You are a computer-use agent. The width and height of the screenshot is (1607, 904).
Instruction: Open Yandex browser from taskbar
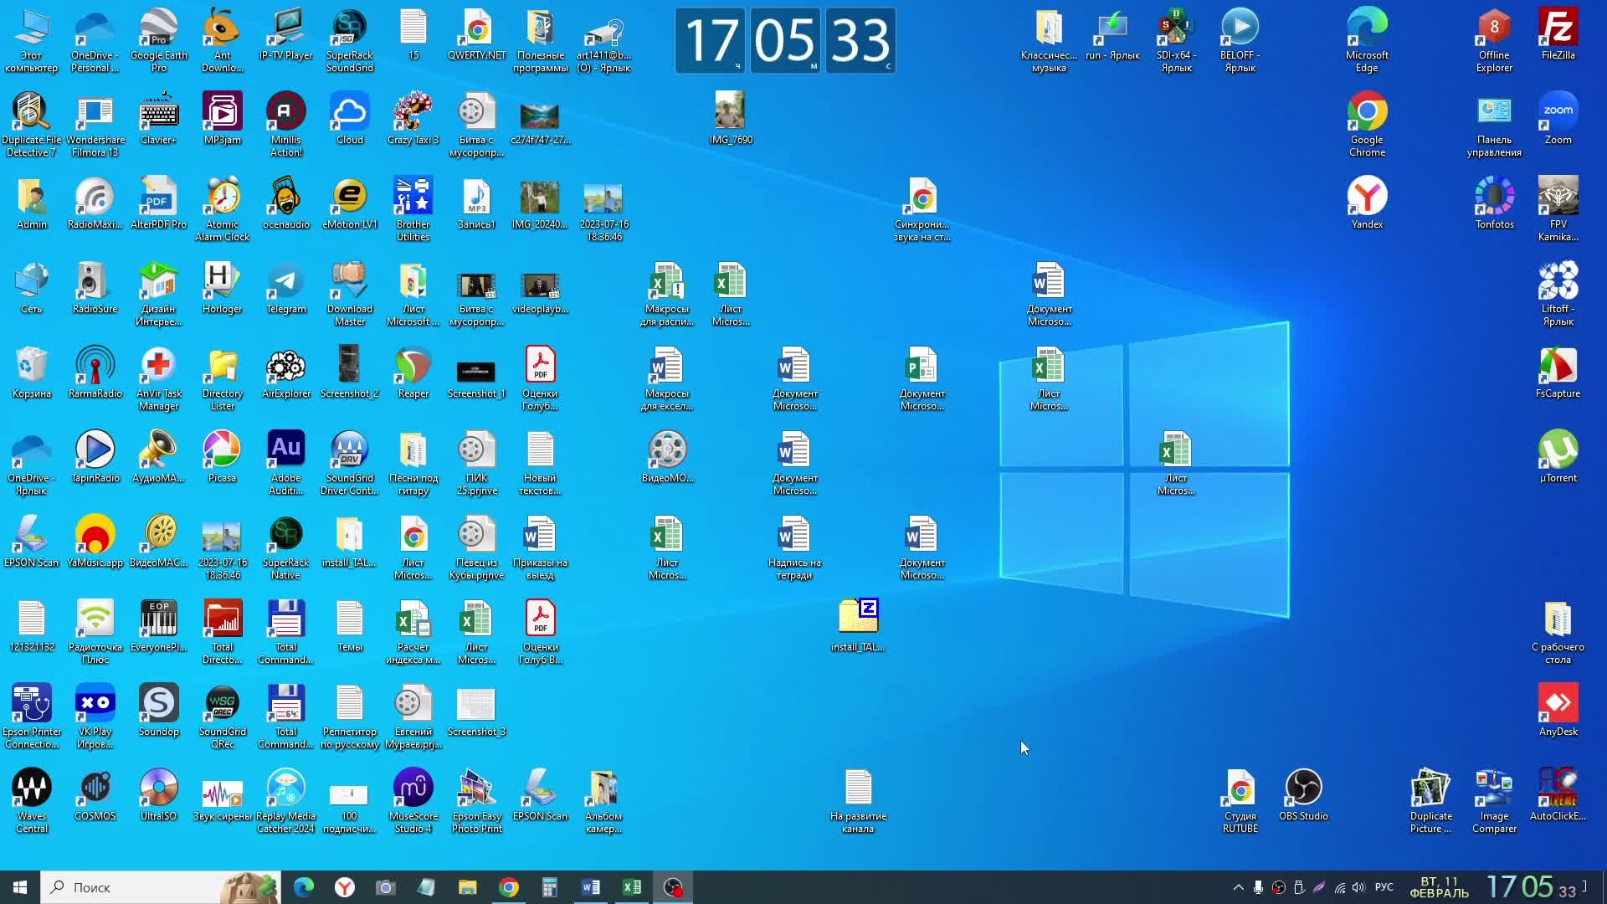(344, 887)
